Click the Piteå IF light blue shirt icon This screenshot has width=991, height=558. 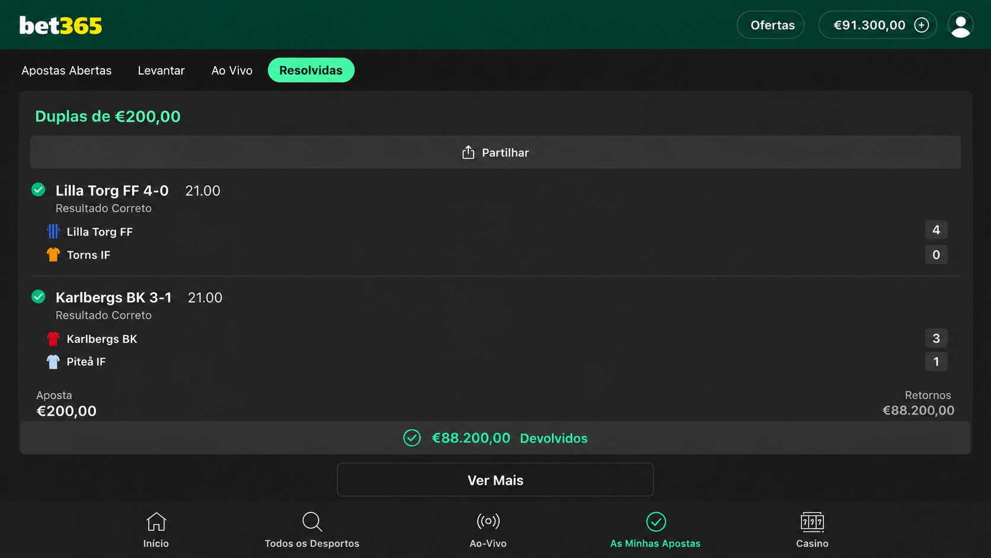[x=53, y=362]
